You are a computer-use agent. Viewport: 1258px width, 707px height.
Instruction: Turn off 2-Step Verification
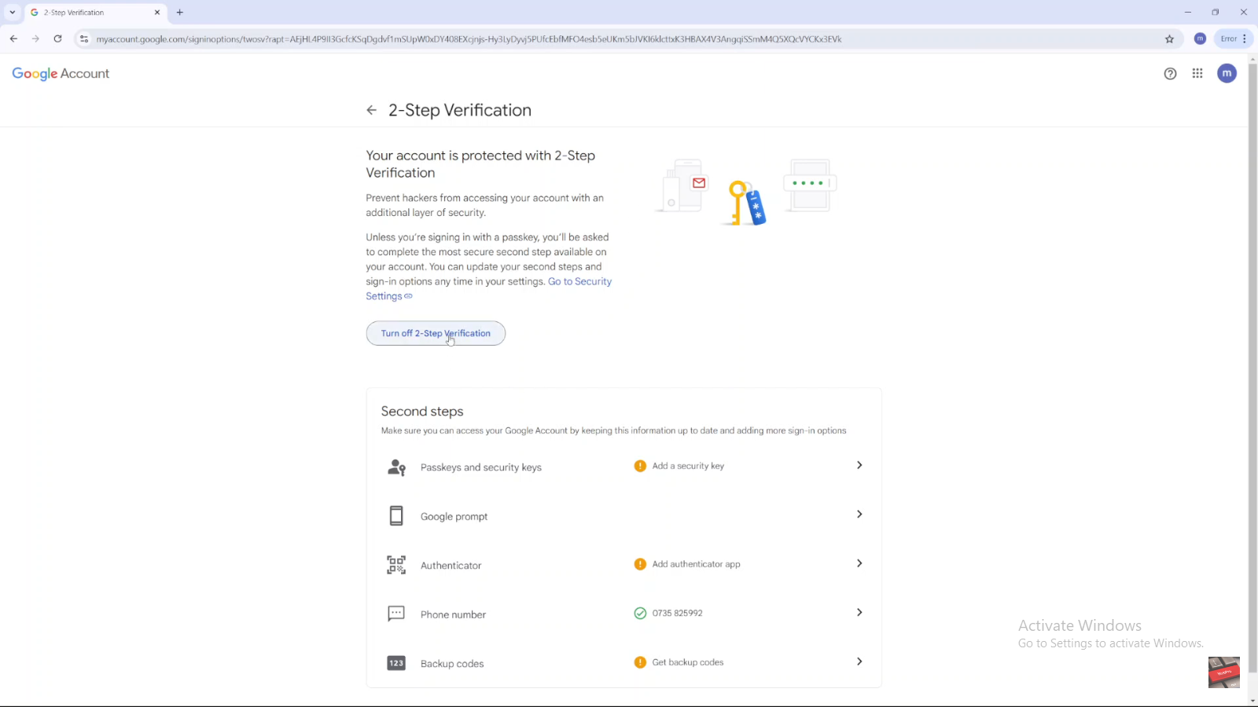point(436,333)
